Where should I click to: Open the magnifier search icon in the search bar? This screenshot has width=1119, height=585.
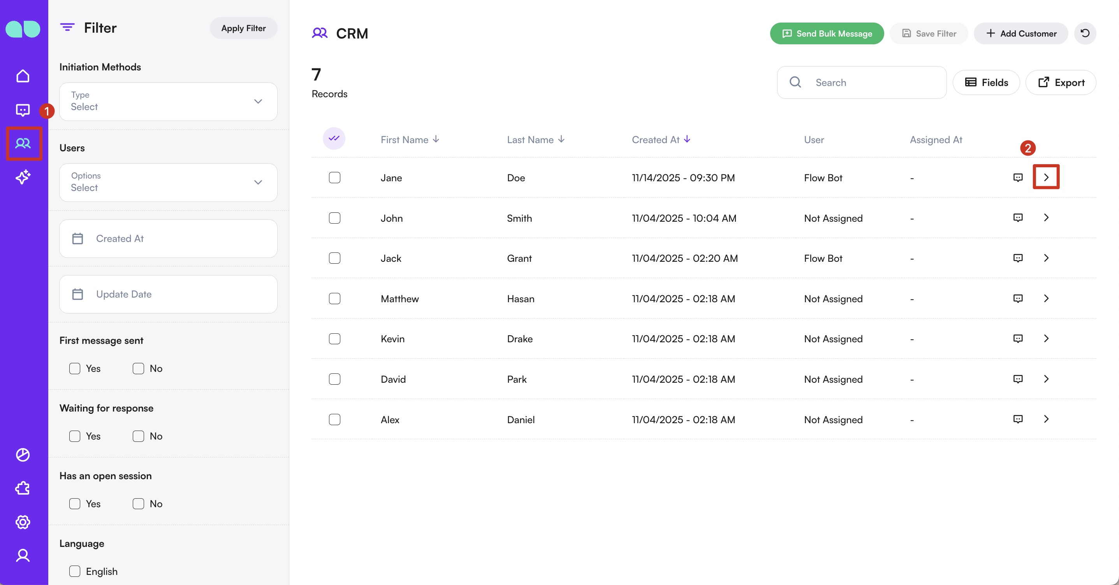tap(795, 82)
